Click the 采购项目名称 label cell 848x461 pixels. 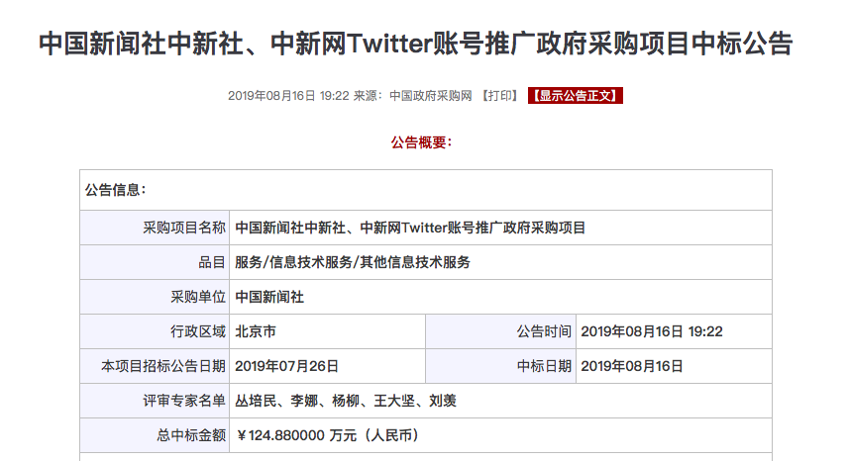(x=155, y=228)
